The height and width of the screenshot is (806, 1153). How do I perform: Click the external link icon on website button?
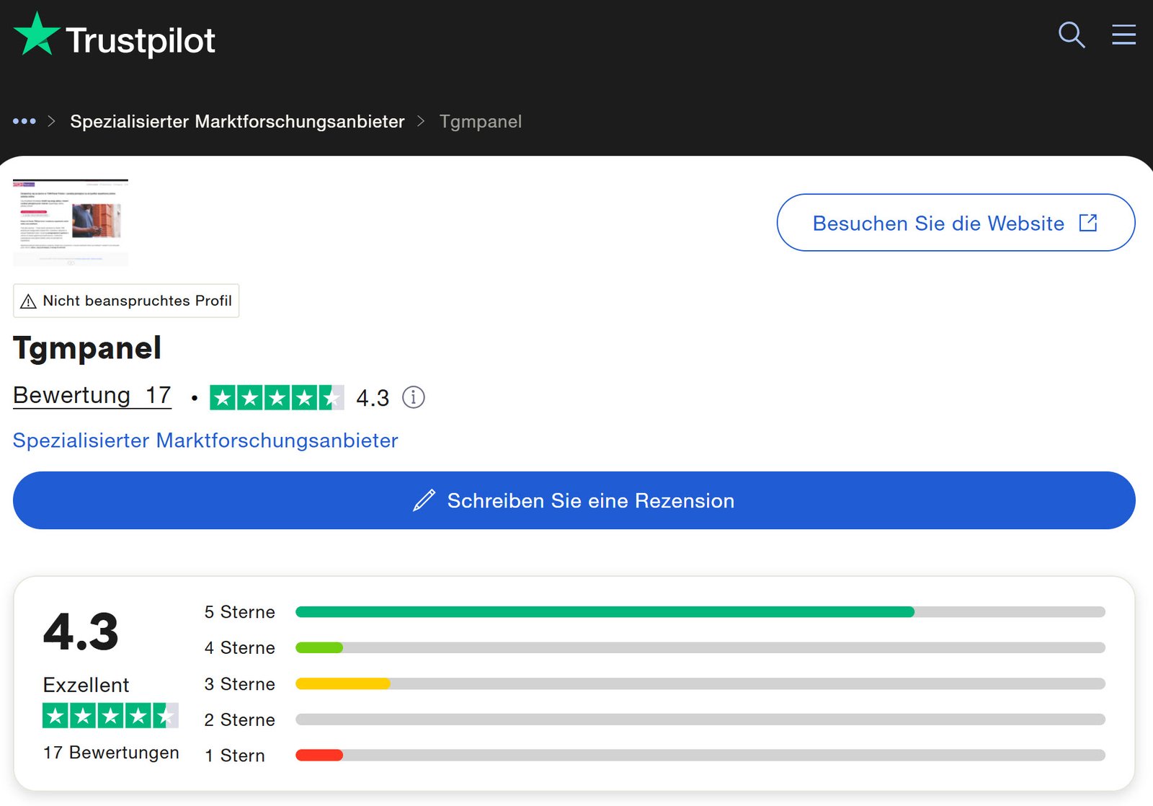point(1087,223)
